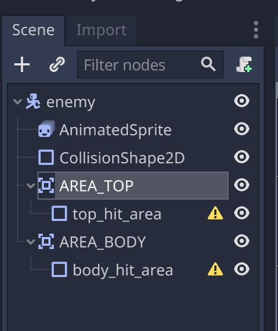Click the AREA_BODY Area2D node icon

pyautogui.click(x=46, y=241)
